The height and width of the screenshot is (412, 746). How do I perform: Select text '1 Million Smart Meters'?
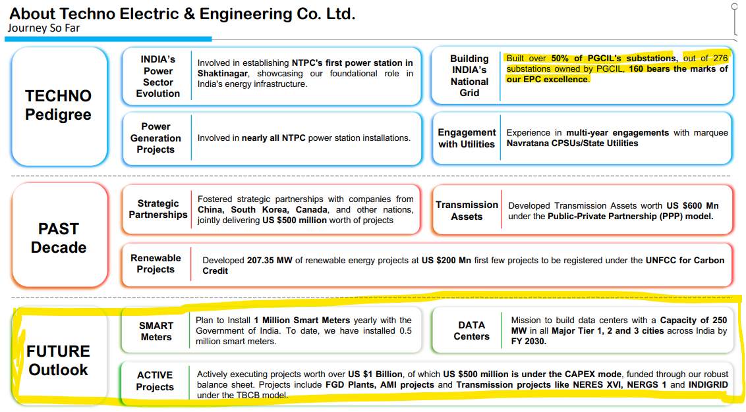pos(302,321)
